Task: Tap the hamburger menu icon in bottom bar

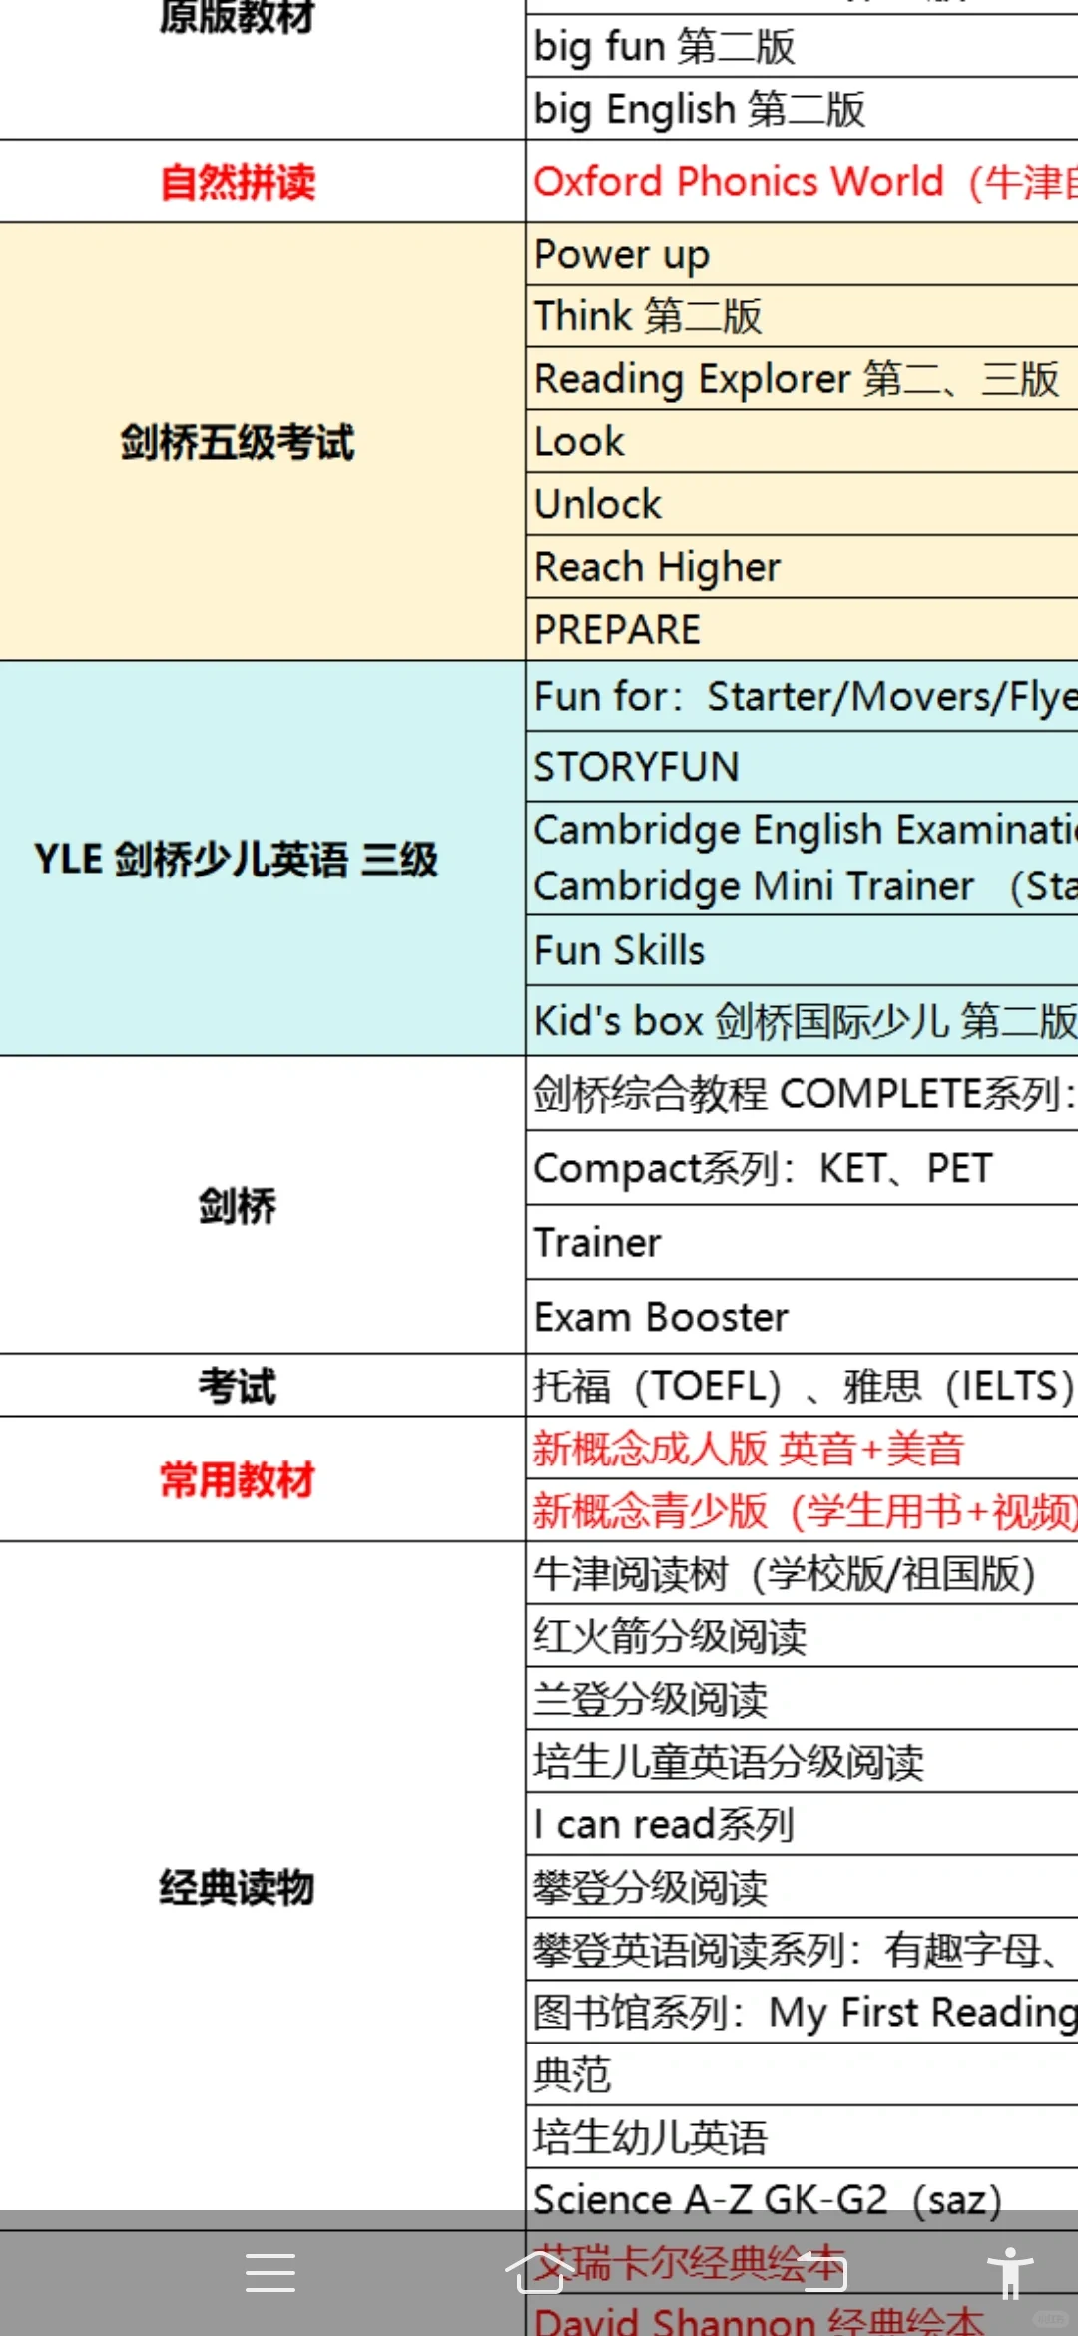Action: point(270,2273)
